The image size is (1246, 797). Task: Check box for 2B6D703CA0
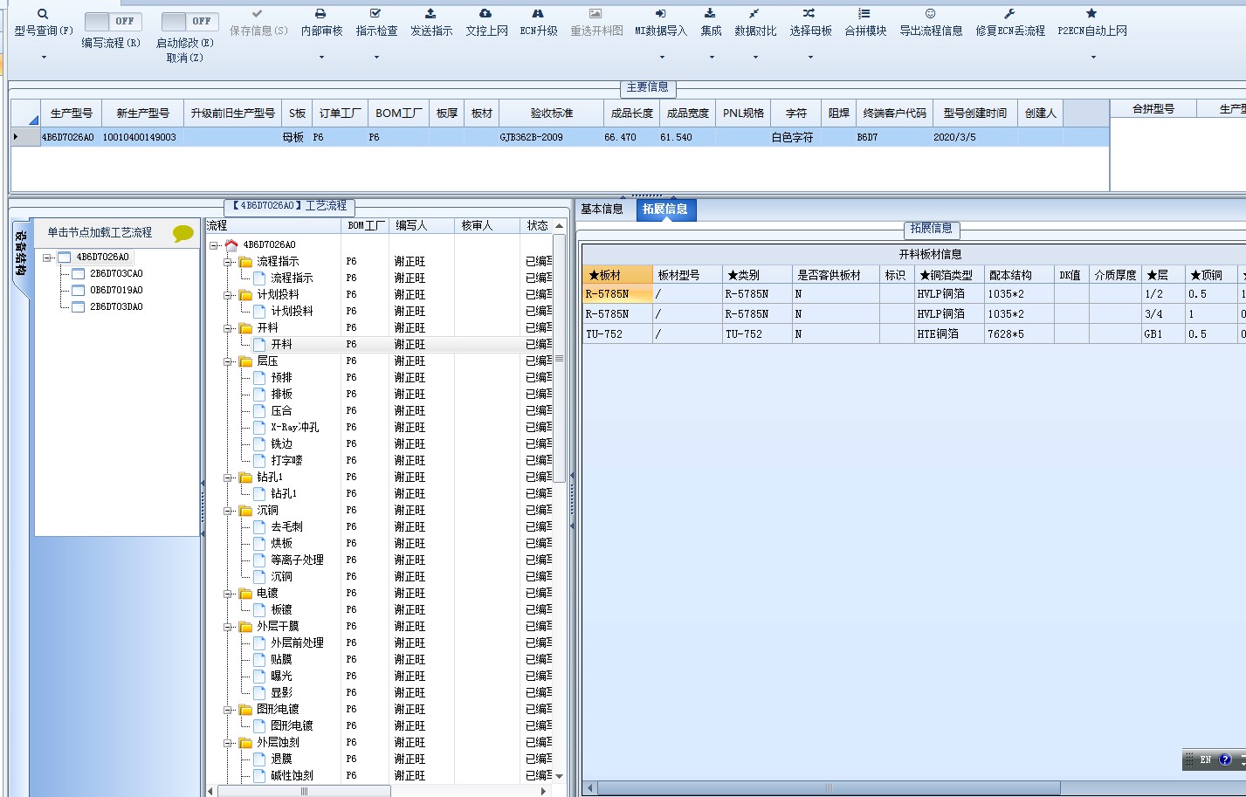coord(79,274)
